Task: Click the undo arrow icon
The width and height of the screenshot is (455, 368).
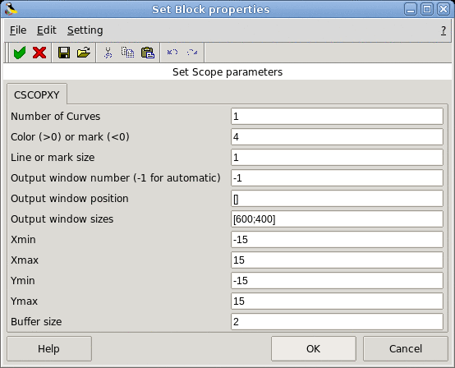Action: coord(172,53)
